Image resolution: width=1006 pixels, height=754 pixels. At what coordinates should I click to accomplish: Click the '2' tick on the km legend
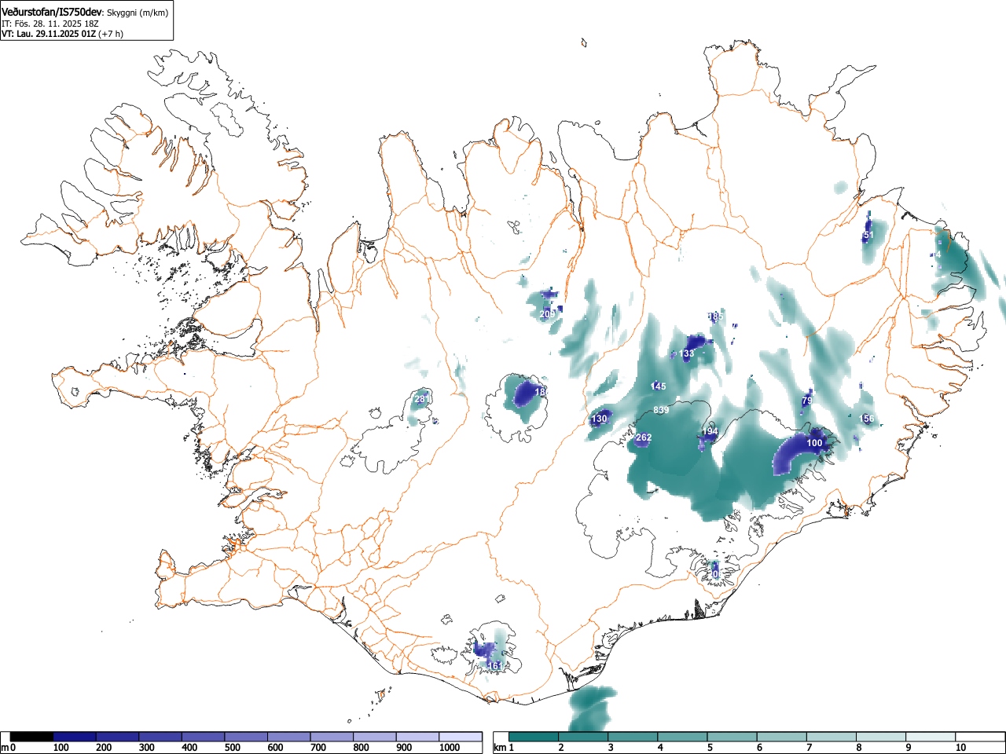[x=561, y=748]
